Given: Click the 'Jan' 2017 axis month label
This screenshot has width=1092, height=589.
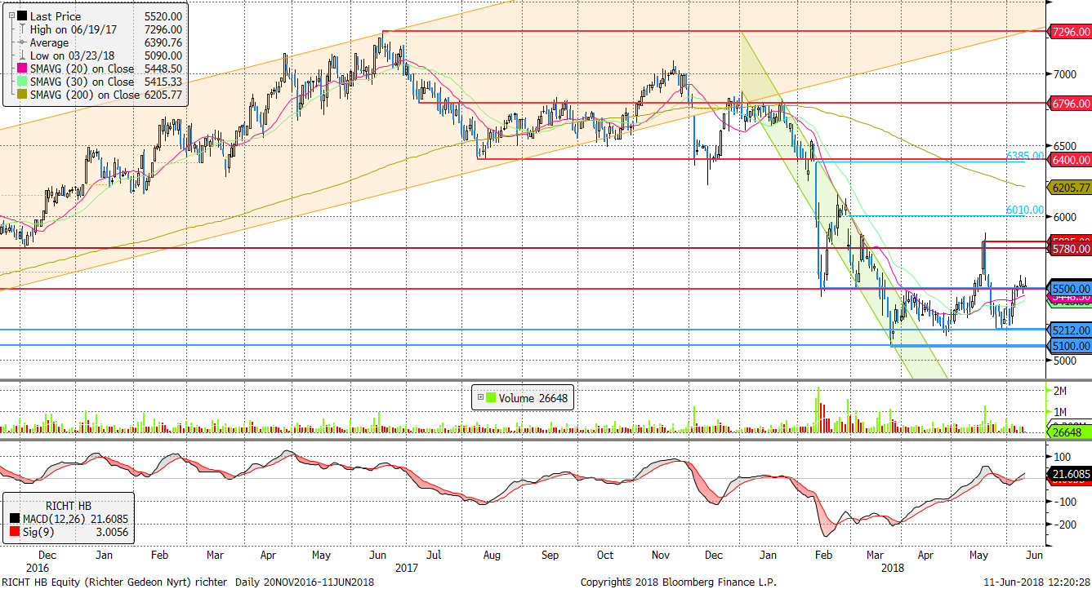Looking at the screenshot, I should point(104,555).
